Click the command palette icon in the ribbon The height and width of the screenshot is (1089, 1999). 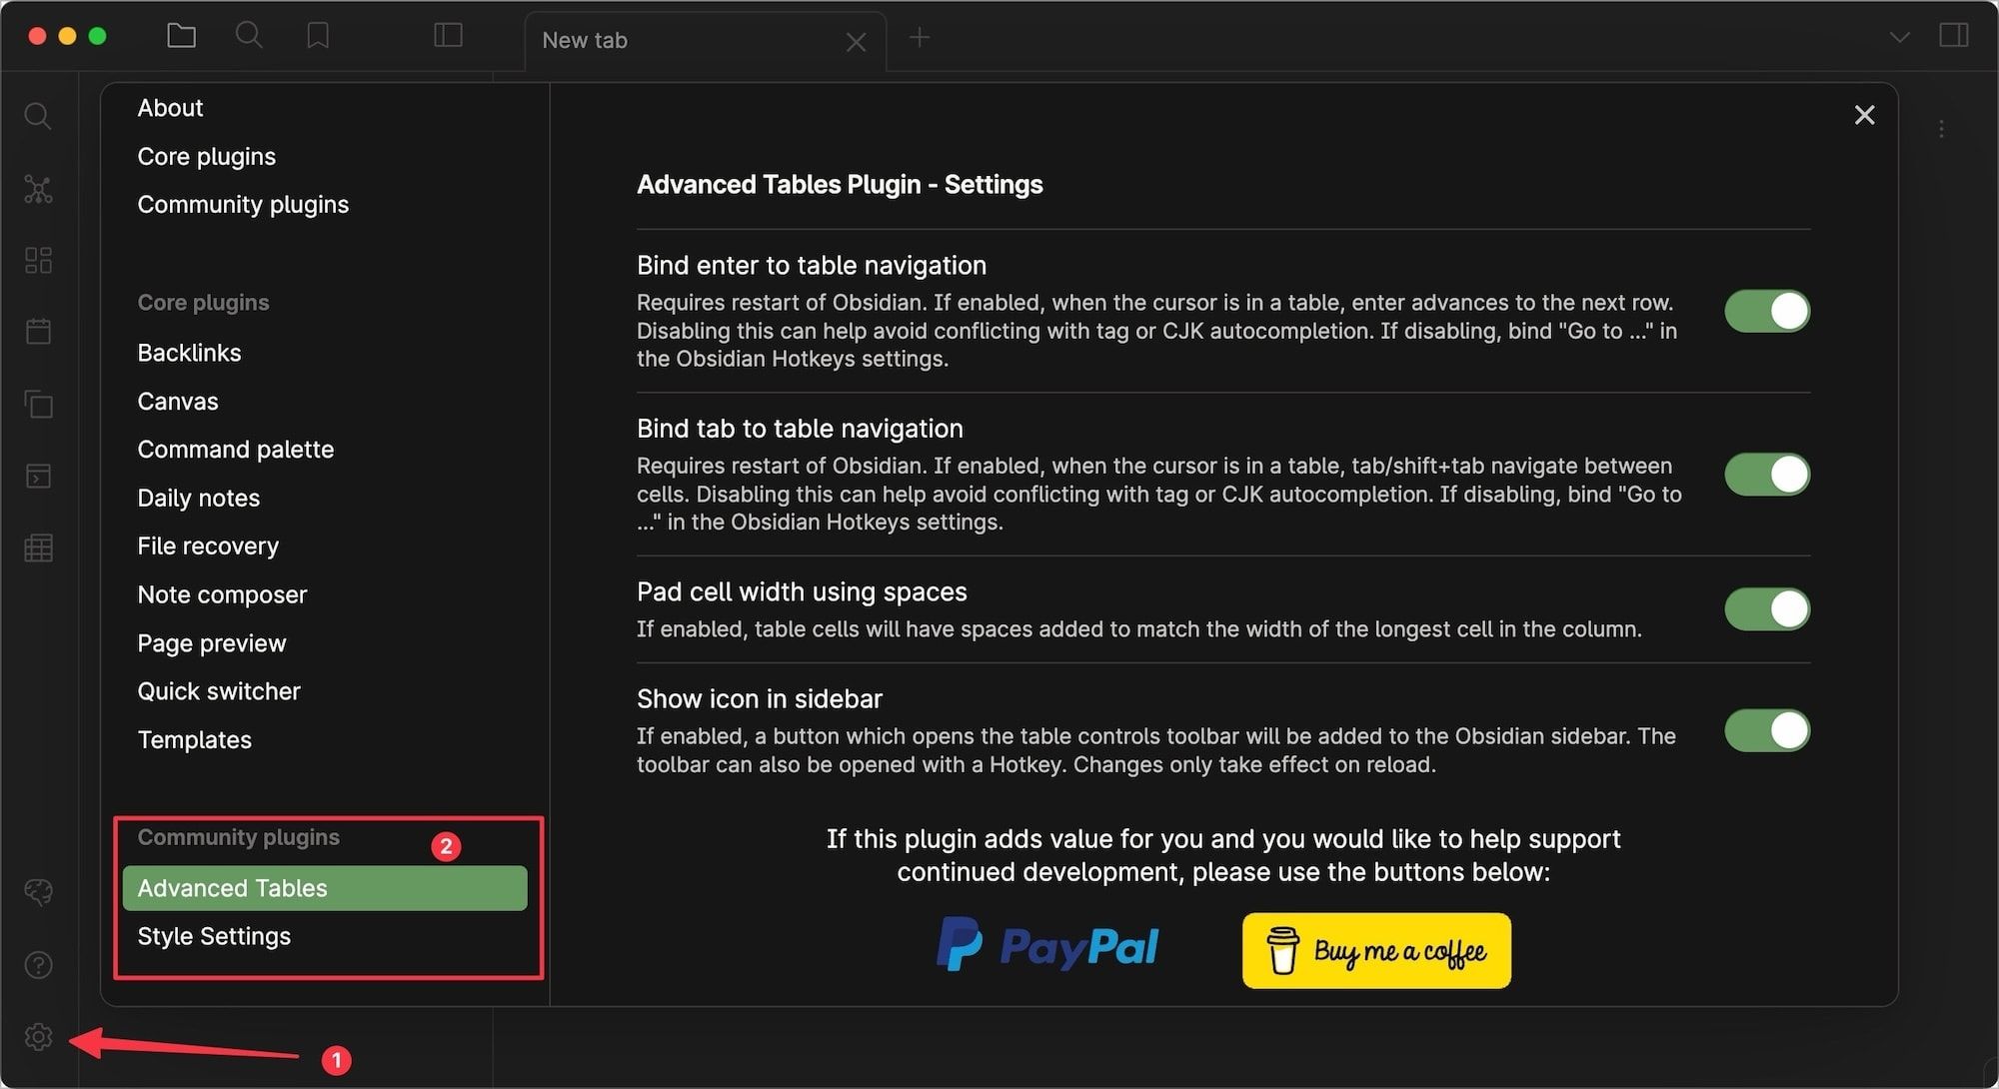click(38, 477)
